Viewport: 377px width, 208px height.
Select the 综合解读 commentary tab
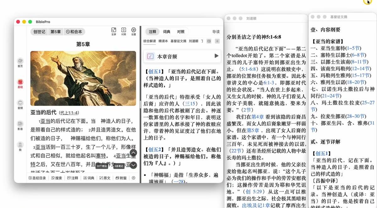(x=150, y=41)
